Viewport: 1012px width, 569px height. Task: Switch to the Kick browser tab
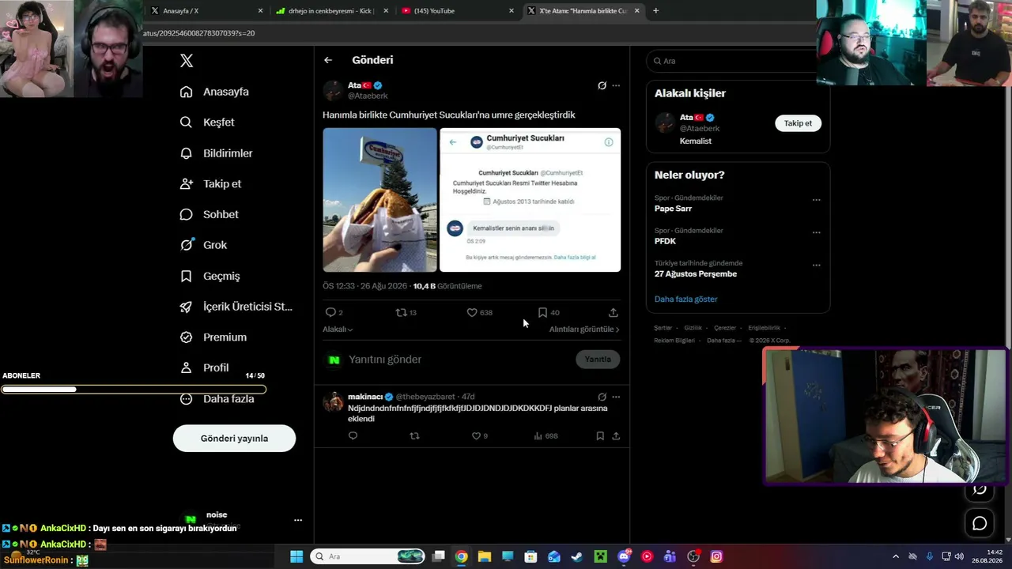coord(331,11)
